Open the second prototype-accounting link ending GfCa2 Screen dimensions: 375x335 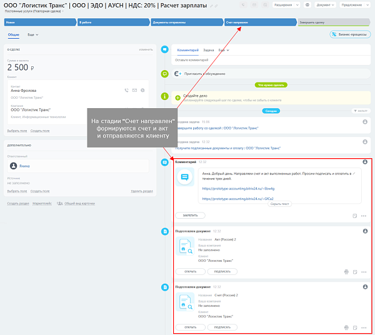pos(237,199)
